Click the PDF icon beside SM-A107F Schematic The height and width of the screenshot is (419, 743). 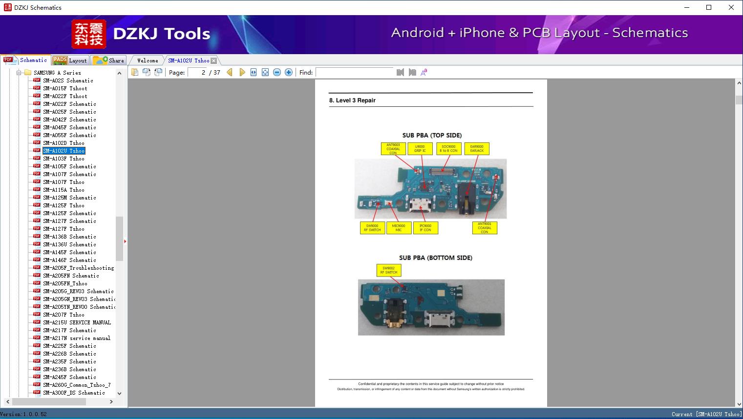[x=37, y=174]
